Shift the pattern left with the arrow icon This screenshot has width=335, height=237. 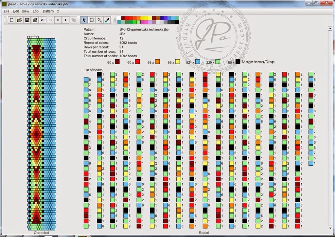58,20
